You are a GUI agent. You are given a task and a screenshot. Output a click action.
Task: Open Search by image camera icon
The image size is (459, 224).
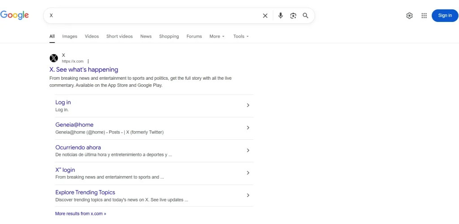(293, 16)
